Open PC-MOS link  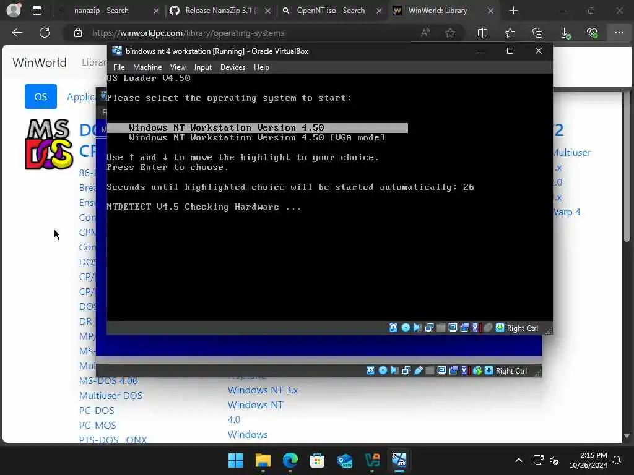[97, 426]
